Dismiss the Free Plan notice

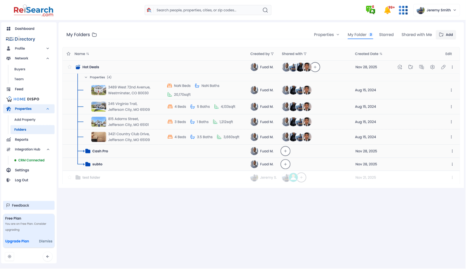click(x=46, y=241)
